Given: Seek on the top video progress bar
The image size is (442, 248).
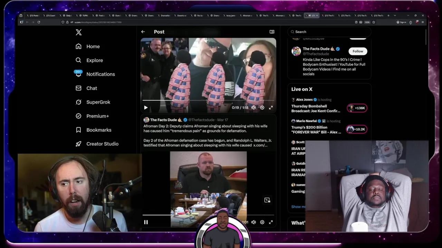Looking at the screenshot, I should [208, 101].
